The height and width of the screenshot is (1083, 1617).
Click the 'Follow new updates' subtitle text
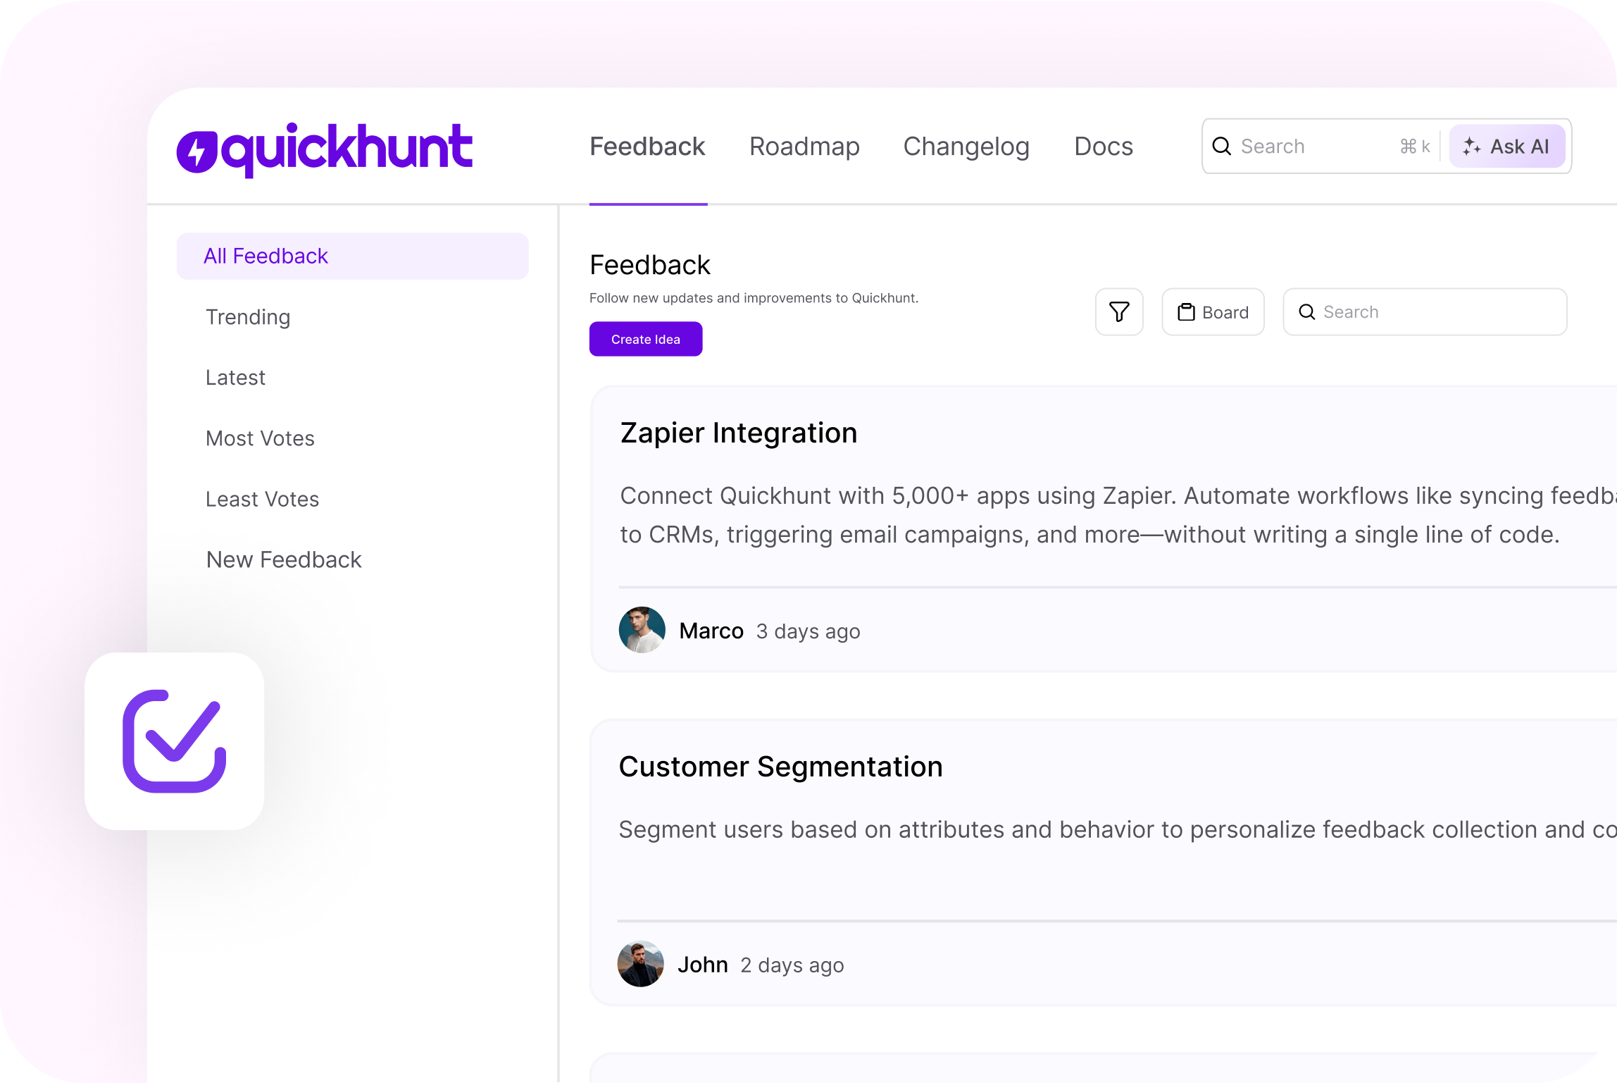[x=754, y=298]
